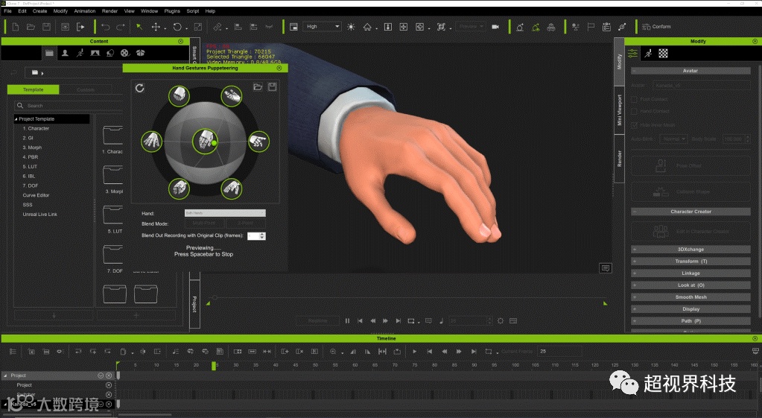762x418 pixels.
Task: Collapse the Project Template tree node
Action: tap(16, 119)
